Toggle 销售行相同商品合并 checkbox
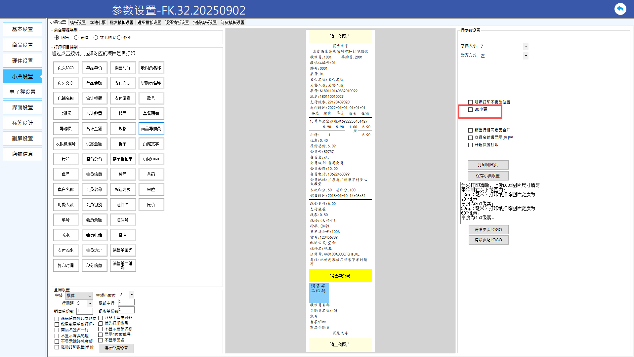Viewport: 634px width, 357px height. click(x=470, y=130)
